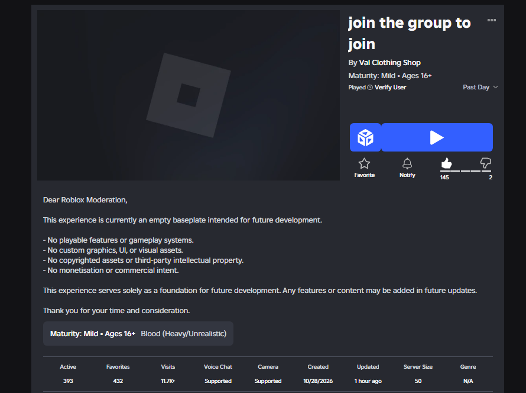
Task: Click the 'join the group to join' title
Action: click(x=410, y=33)
